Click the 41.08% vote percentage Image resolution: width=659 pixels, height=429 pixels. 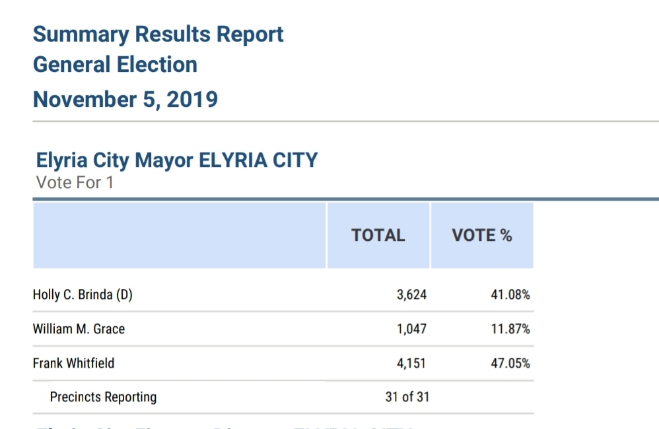[x=510, y=295]
